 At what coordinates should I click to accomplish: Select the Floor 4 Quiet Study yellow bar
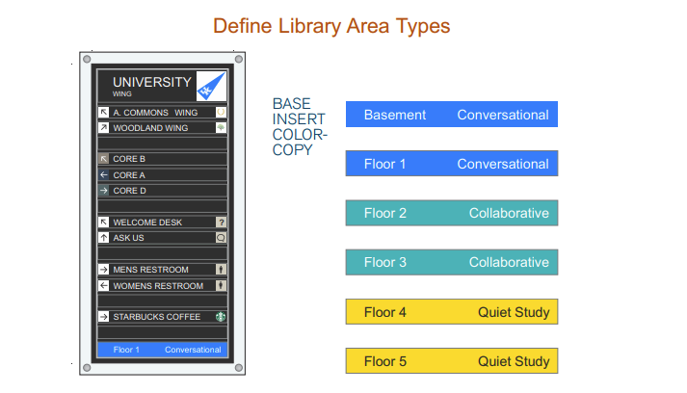pyautogui.click(x=452, y=312)
